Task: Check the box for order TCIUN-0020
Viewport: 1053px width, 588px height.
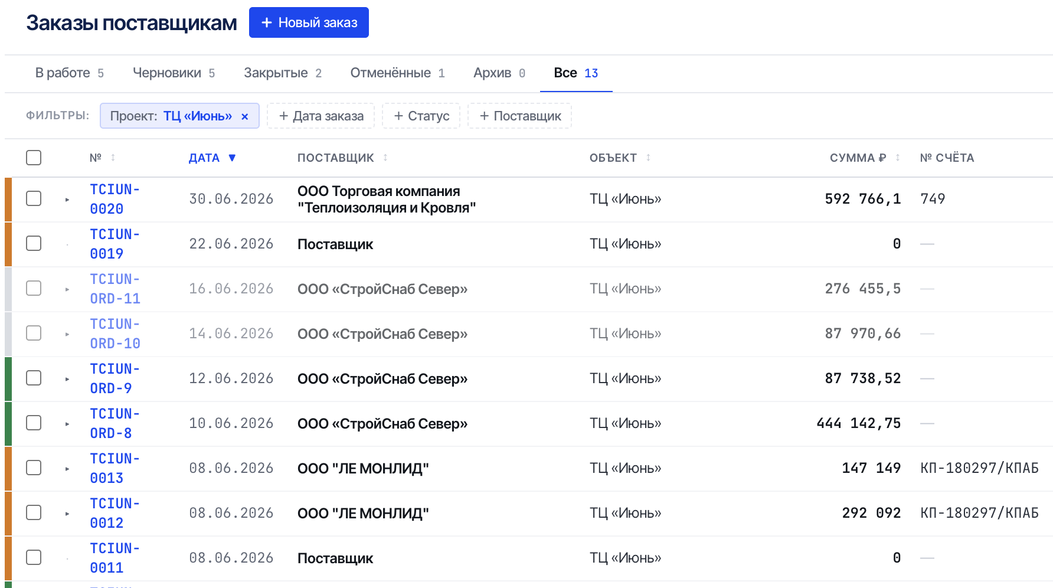Action: tap(34, 198)
